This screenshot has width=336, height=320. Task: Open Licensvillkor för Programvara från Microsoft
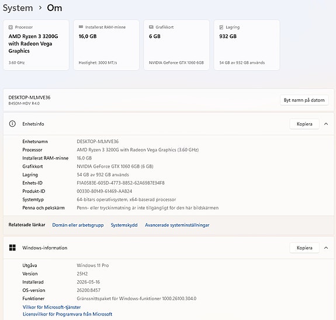click(x=68, y=314)
